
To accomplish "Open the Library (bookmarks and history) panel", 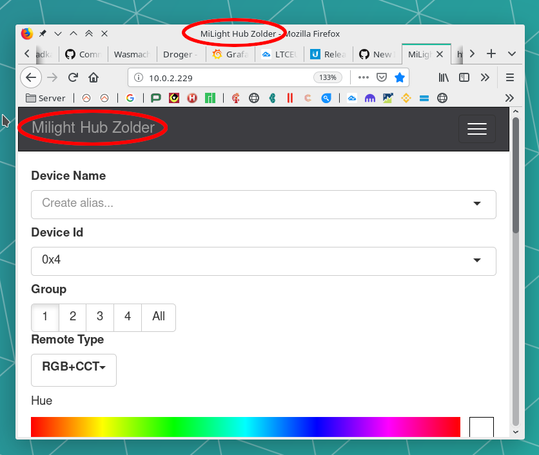I will point(444,77).
